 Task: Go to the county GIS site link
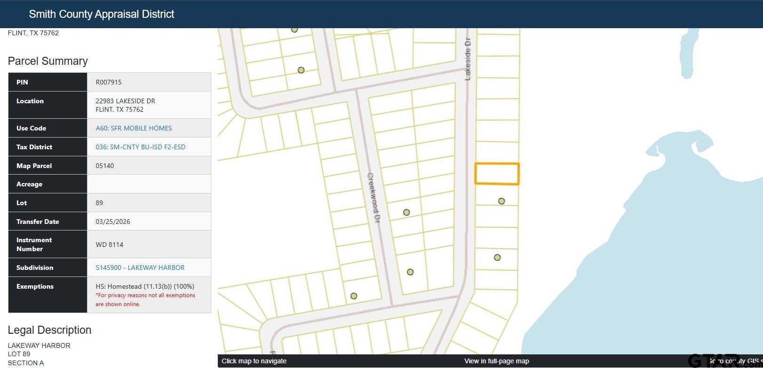pos(735,361)
